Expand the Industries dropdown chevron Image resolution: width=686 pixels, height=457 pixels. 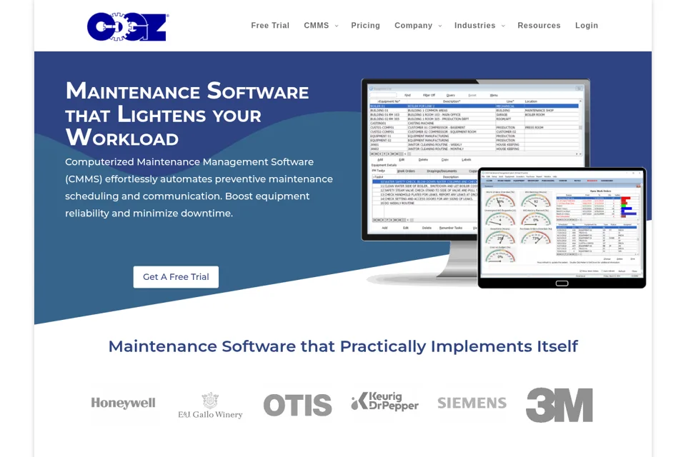[503, 26]
